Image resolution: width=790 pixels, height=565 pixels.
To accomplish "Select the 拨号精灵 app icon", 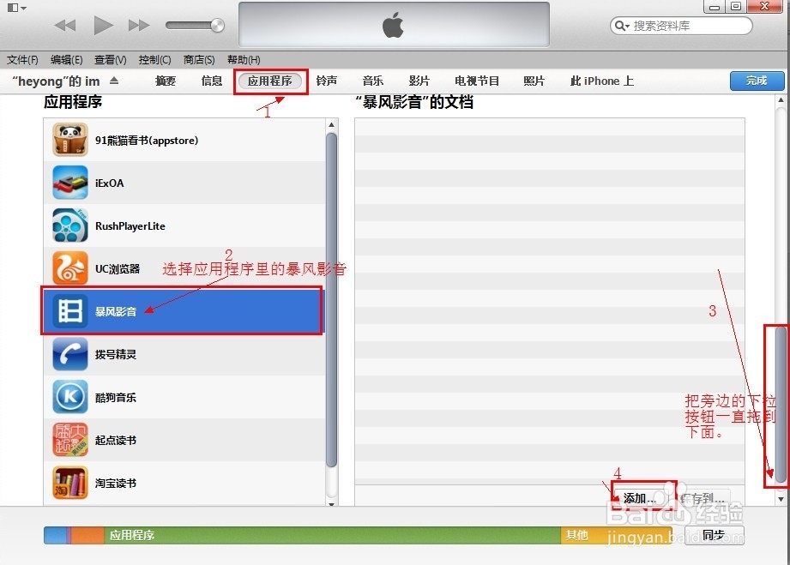I will coord(69,354).
